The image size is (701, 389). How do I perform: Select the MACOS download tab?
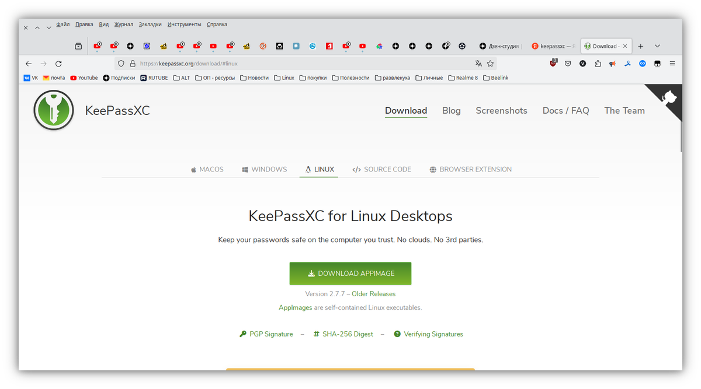click(x=207, y=170)
